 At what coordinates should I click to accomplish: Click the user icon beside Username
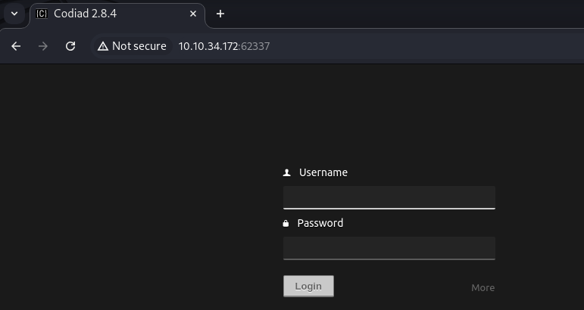[x=286, y=173]
